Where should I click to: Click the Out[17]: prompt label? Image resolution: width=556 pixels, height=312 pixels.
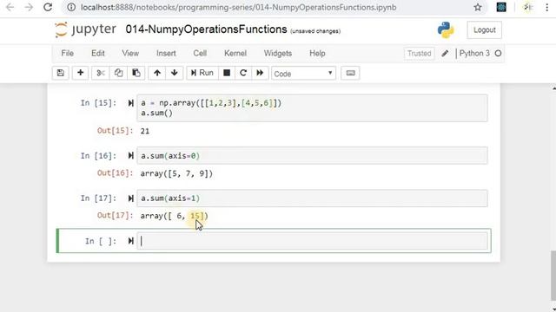click(116, 216)
